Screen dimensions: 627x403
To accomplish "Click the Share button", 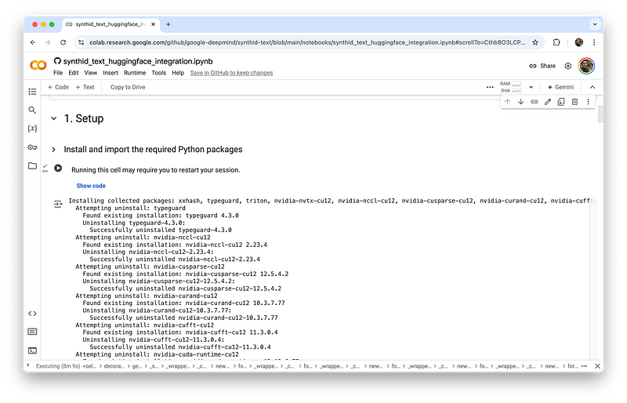I will point(542,66).
